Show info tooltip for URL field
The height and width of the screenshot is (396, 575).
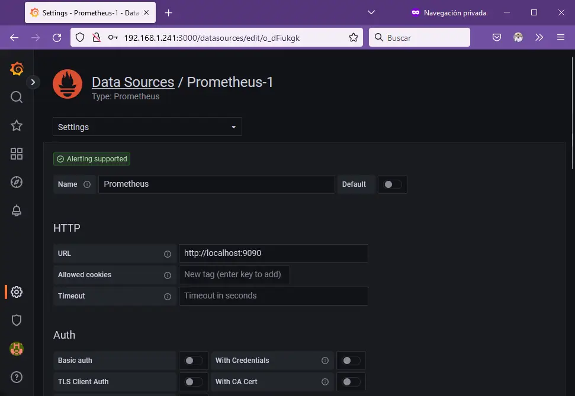(x=168, y=254)
